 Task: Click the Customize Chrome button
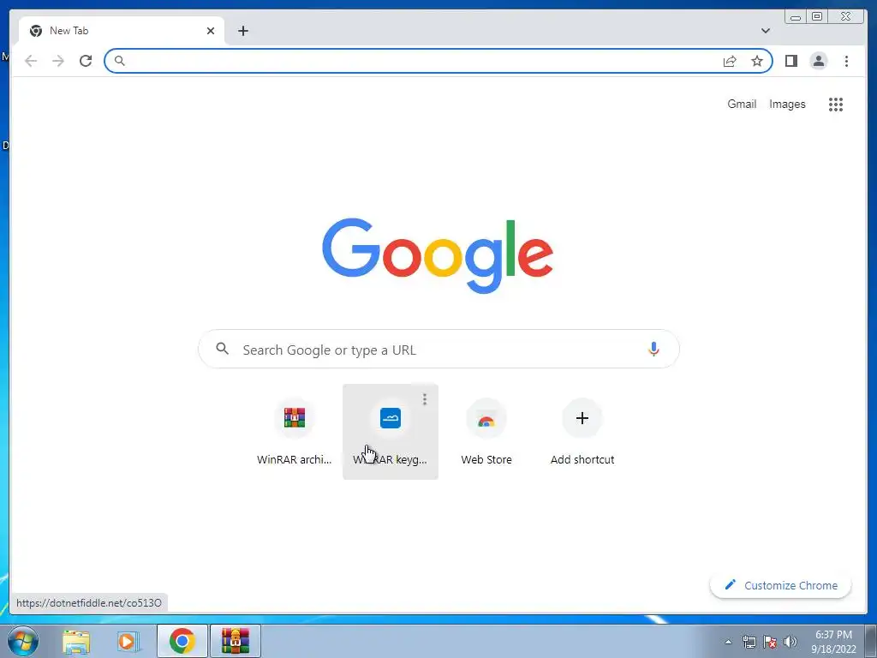pyautogui.click(x=781, y=585)
